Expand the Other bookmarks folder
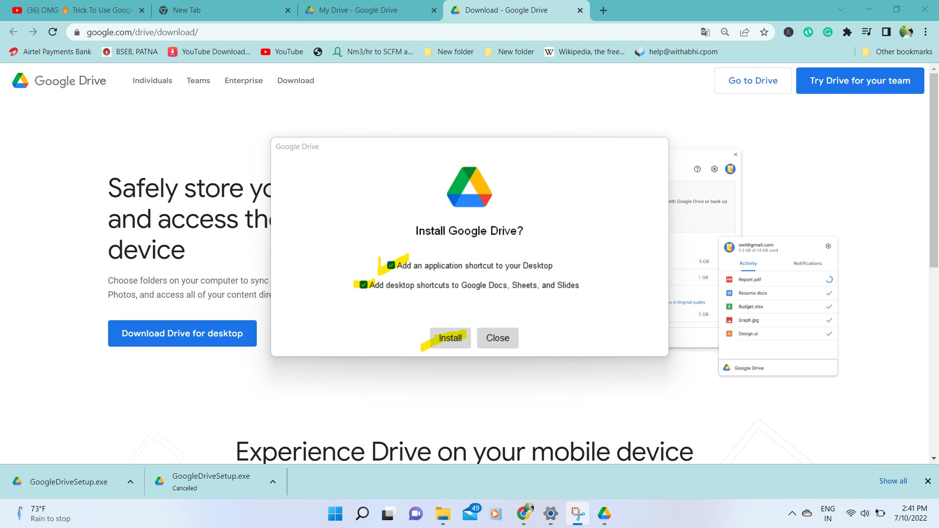Viewport: 939px width, 528px height. pyautogui.click(x=897, y=52)
